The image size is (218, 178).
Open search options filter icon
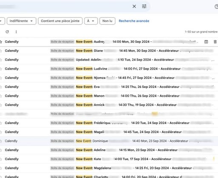pos(144,6)
